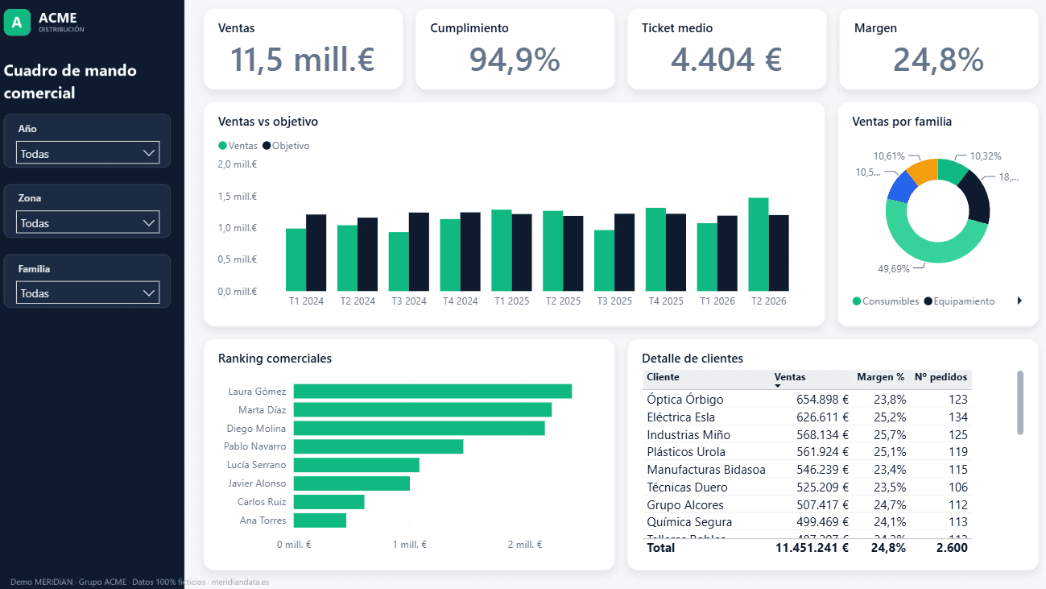Click the T1 2024 Objetivo dark bar
Viewport: 1046px width, 589px height.
[316, 252]
